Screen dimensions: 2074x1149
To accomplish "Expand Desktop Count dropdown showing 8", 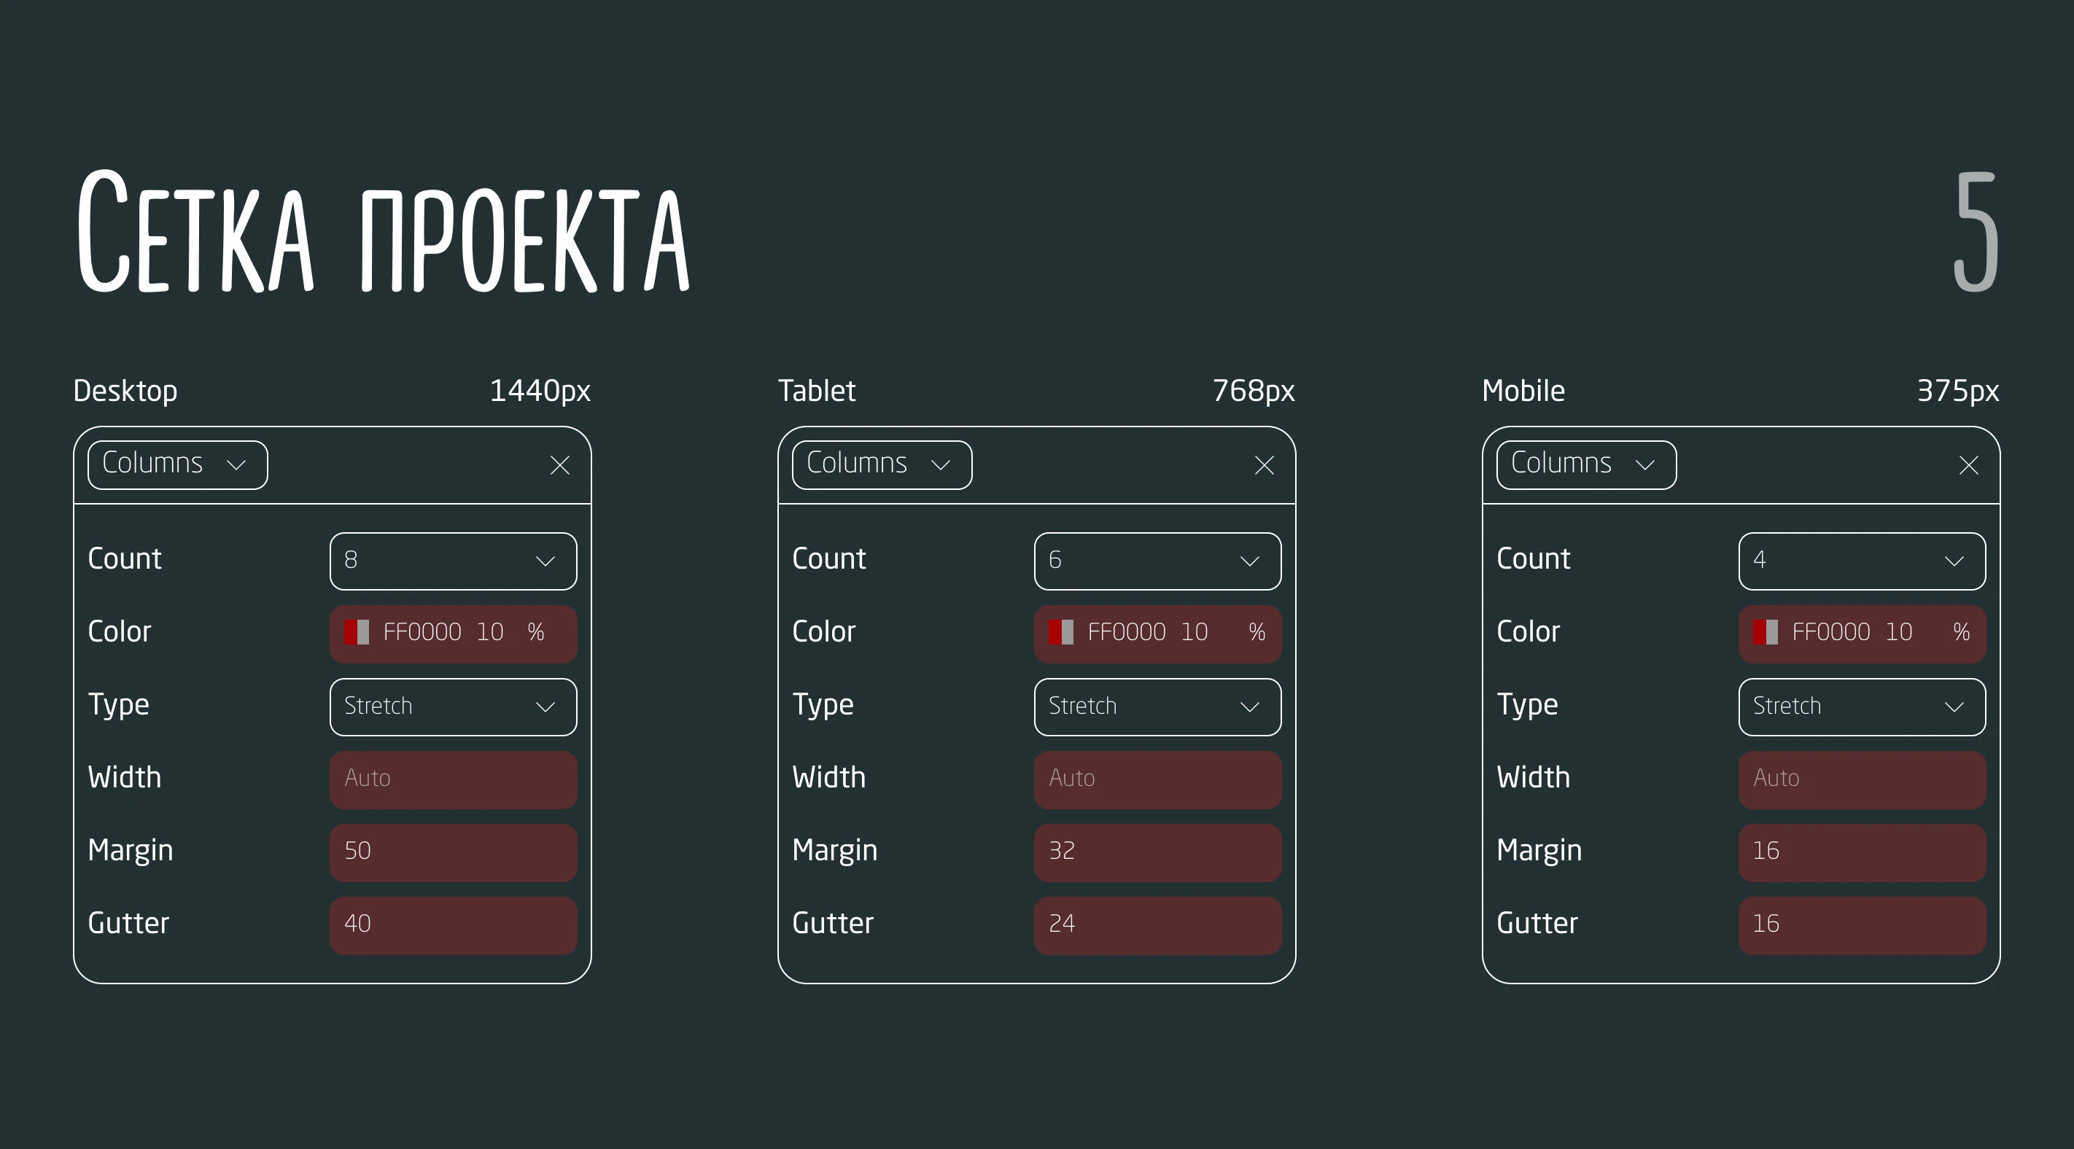I will (452, 561).
